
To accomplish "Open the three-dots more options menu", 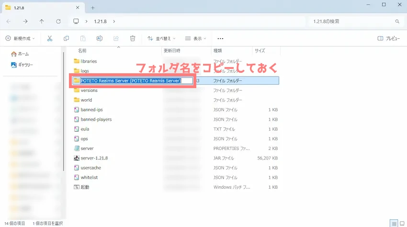I will [x=220, y=38].
